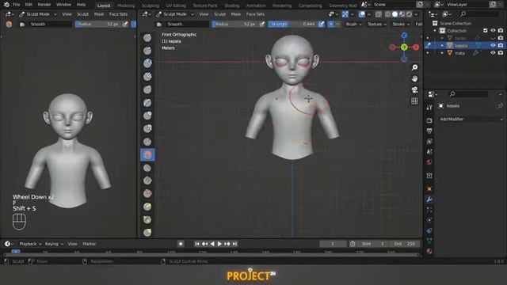
Task: Switch to solid viewport shading
Action: pyautogui.click(x=395, y=14)
